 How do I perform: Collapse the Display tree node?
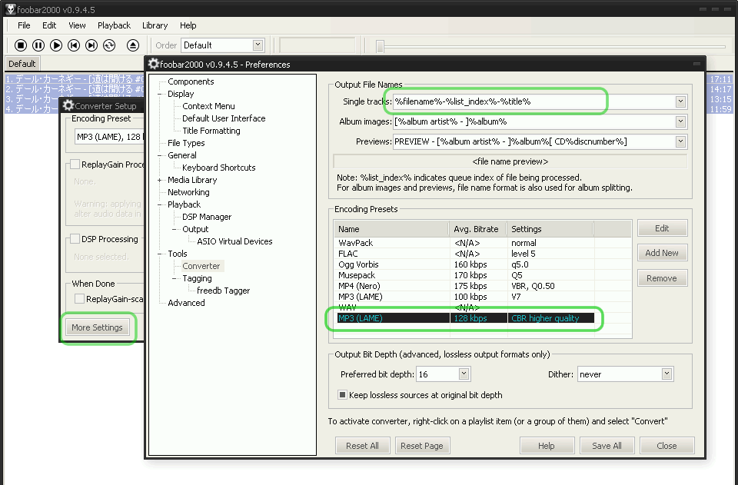click(x=160, y=94)
